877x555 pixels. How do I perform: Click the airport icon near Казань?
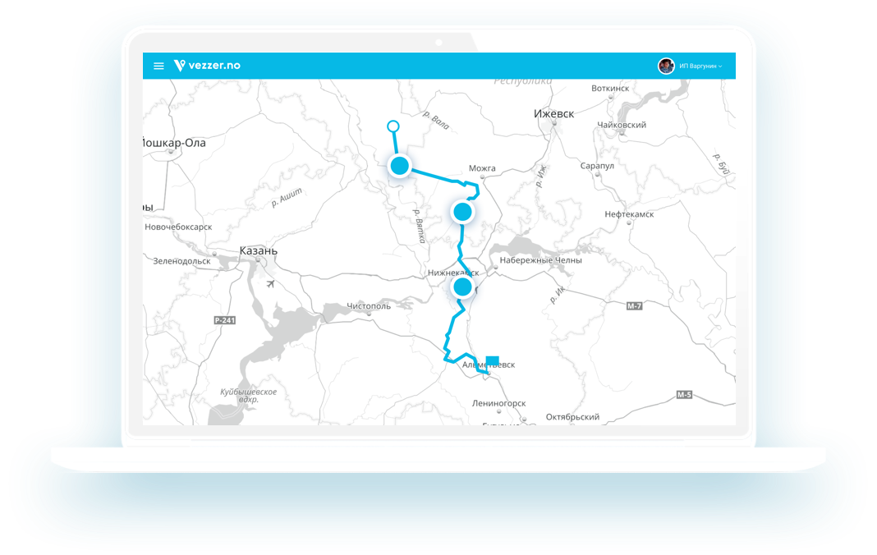coord(271,283)
